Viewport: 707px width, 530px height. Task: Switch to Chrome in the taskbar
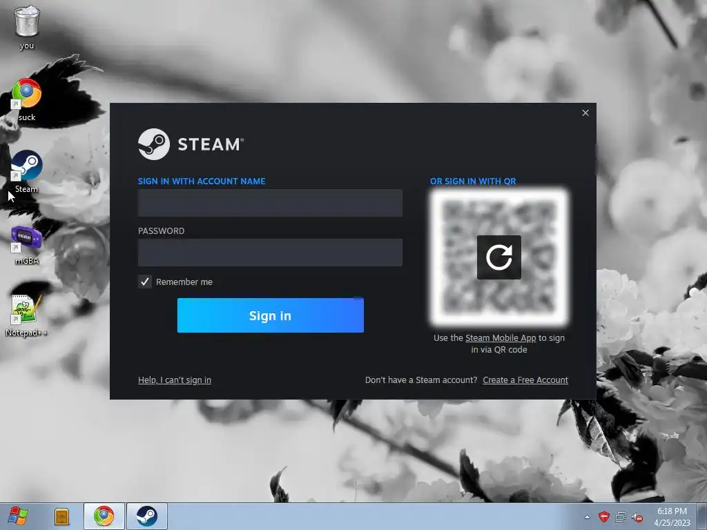pos(104,516)
